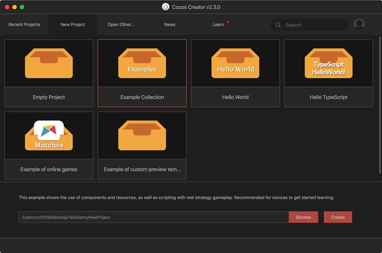Viewport: 382px width, 253px height.
Task: Click the project path input field
Action: 154,217
